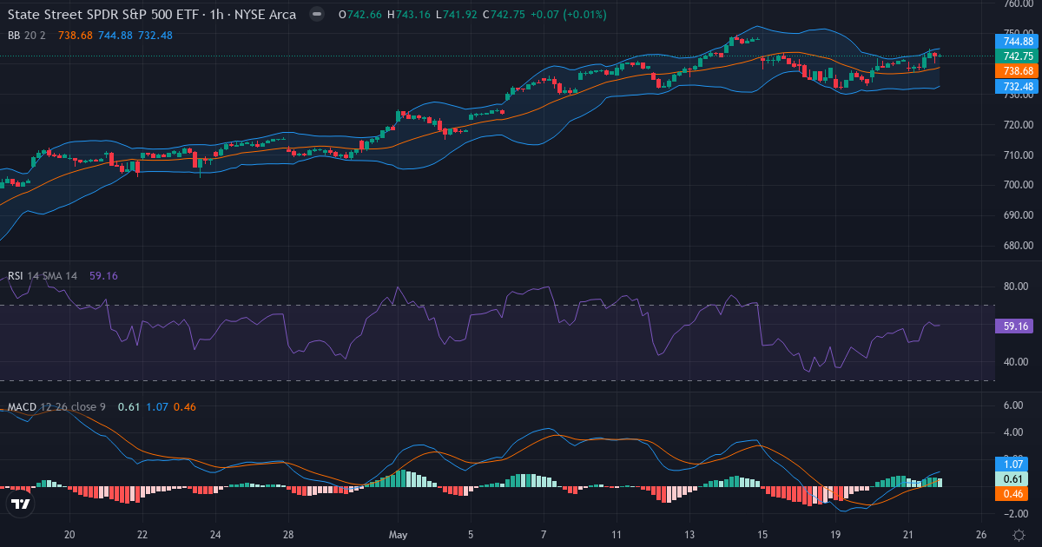Click the TradingView logo icon
The image size is (1042, 547).
click(21, 503)
